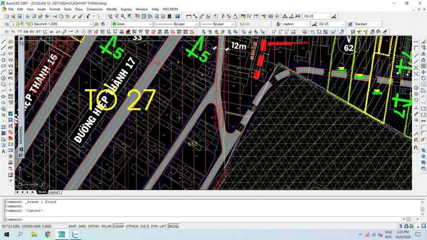
Task: Toggle GRID display in status bar
Action: coord(82,226)
